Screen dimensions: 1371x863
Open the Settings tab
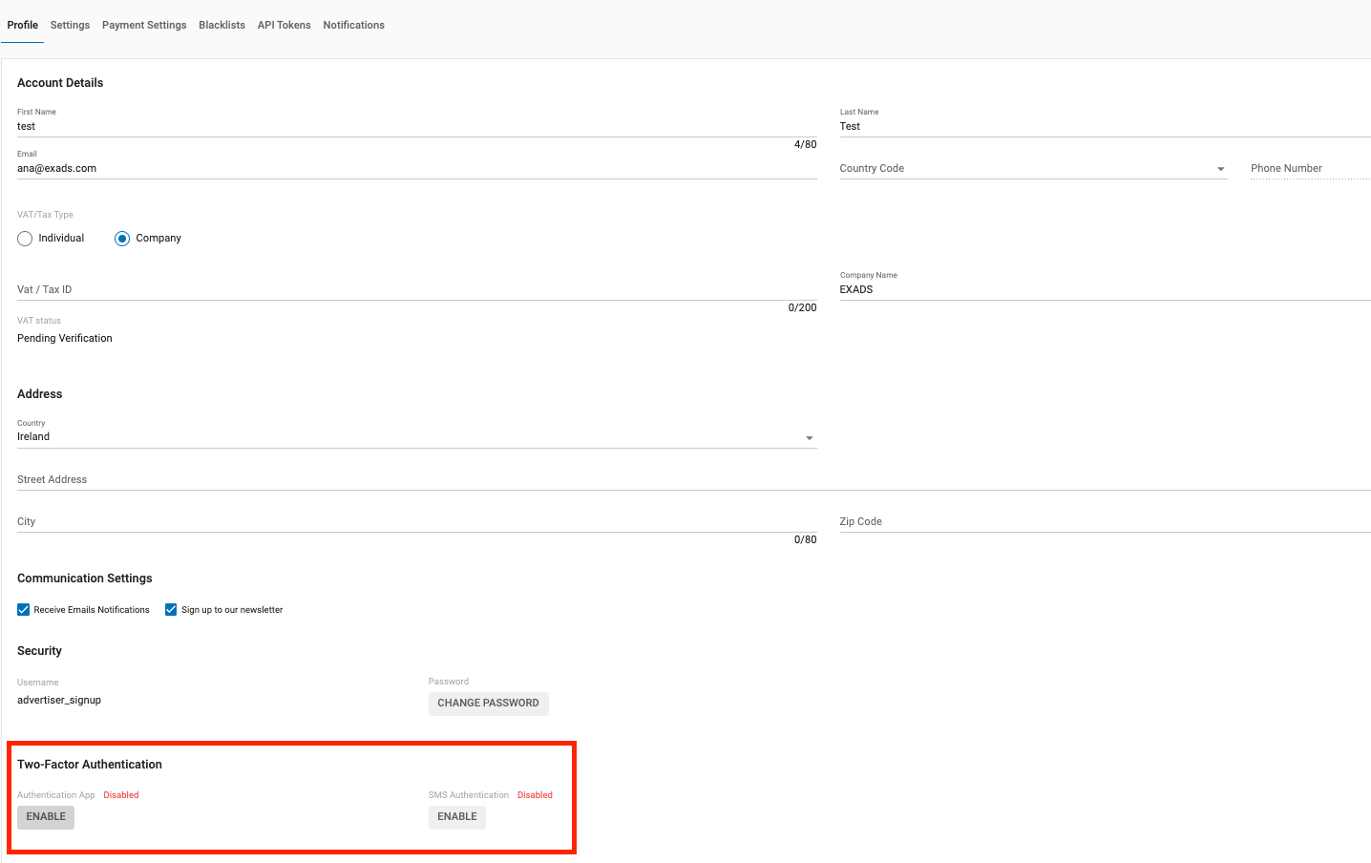click(70, 25)
